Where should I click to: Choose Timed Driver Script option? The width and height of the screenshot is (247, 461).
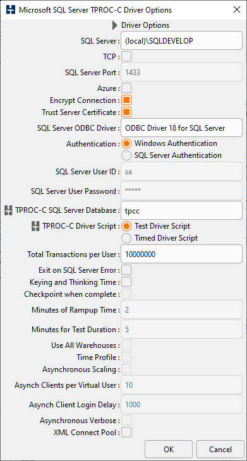[126, 238]
